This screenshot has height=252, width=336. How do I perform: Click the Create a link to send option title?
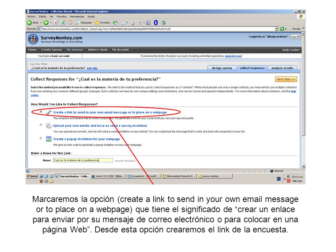pyautogui.click(x=110, y=112)
